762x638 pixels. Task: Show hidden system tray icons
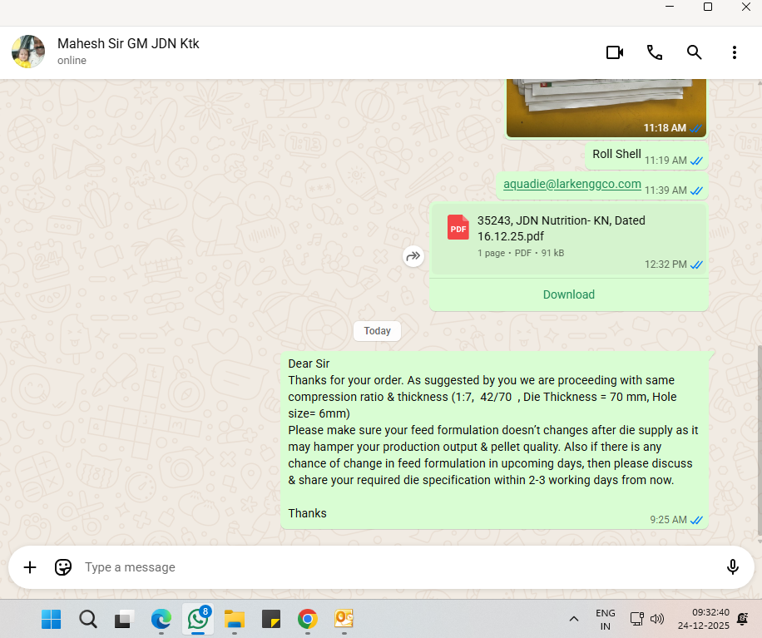click(573, 619)
